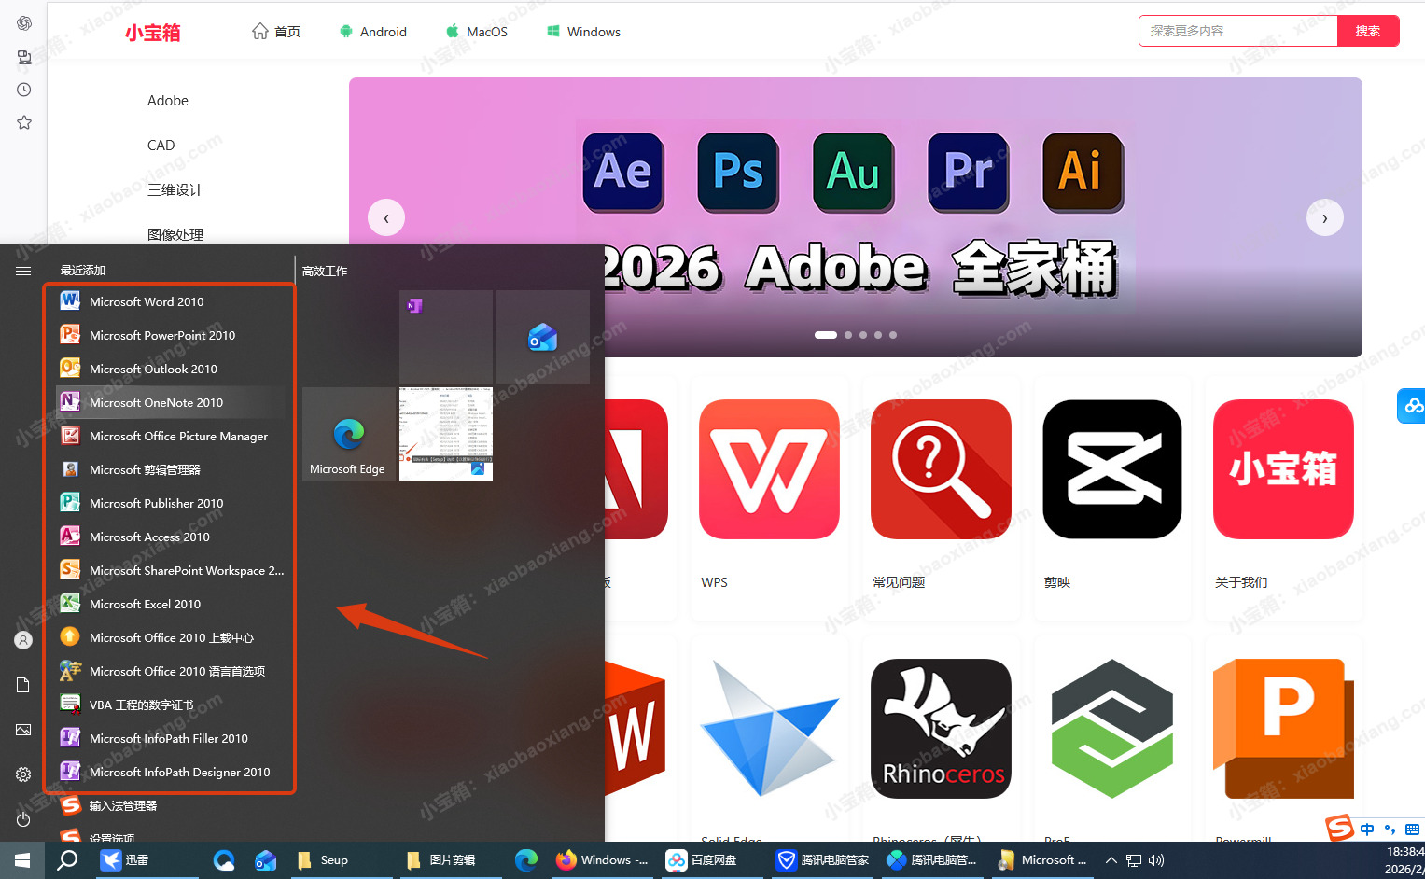This screenshot has height=879, width=1425.
Task: Select the MacOS navigation tab
Action: point(477,32)
